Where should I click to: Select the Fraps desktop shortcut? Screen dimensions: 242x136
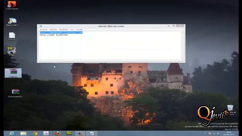pyautogui.click(x=12, y=51)
